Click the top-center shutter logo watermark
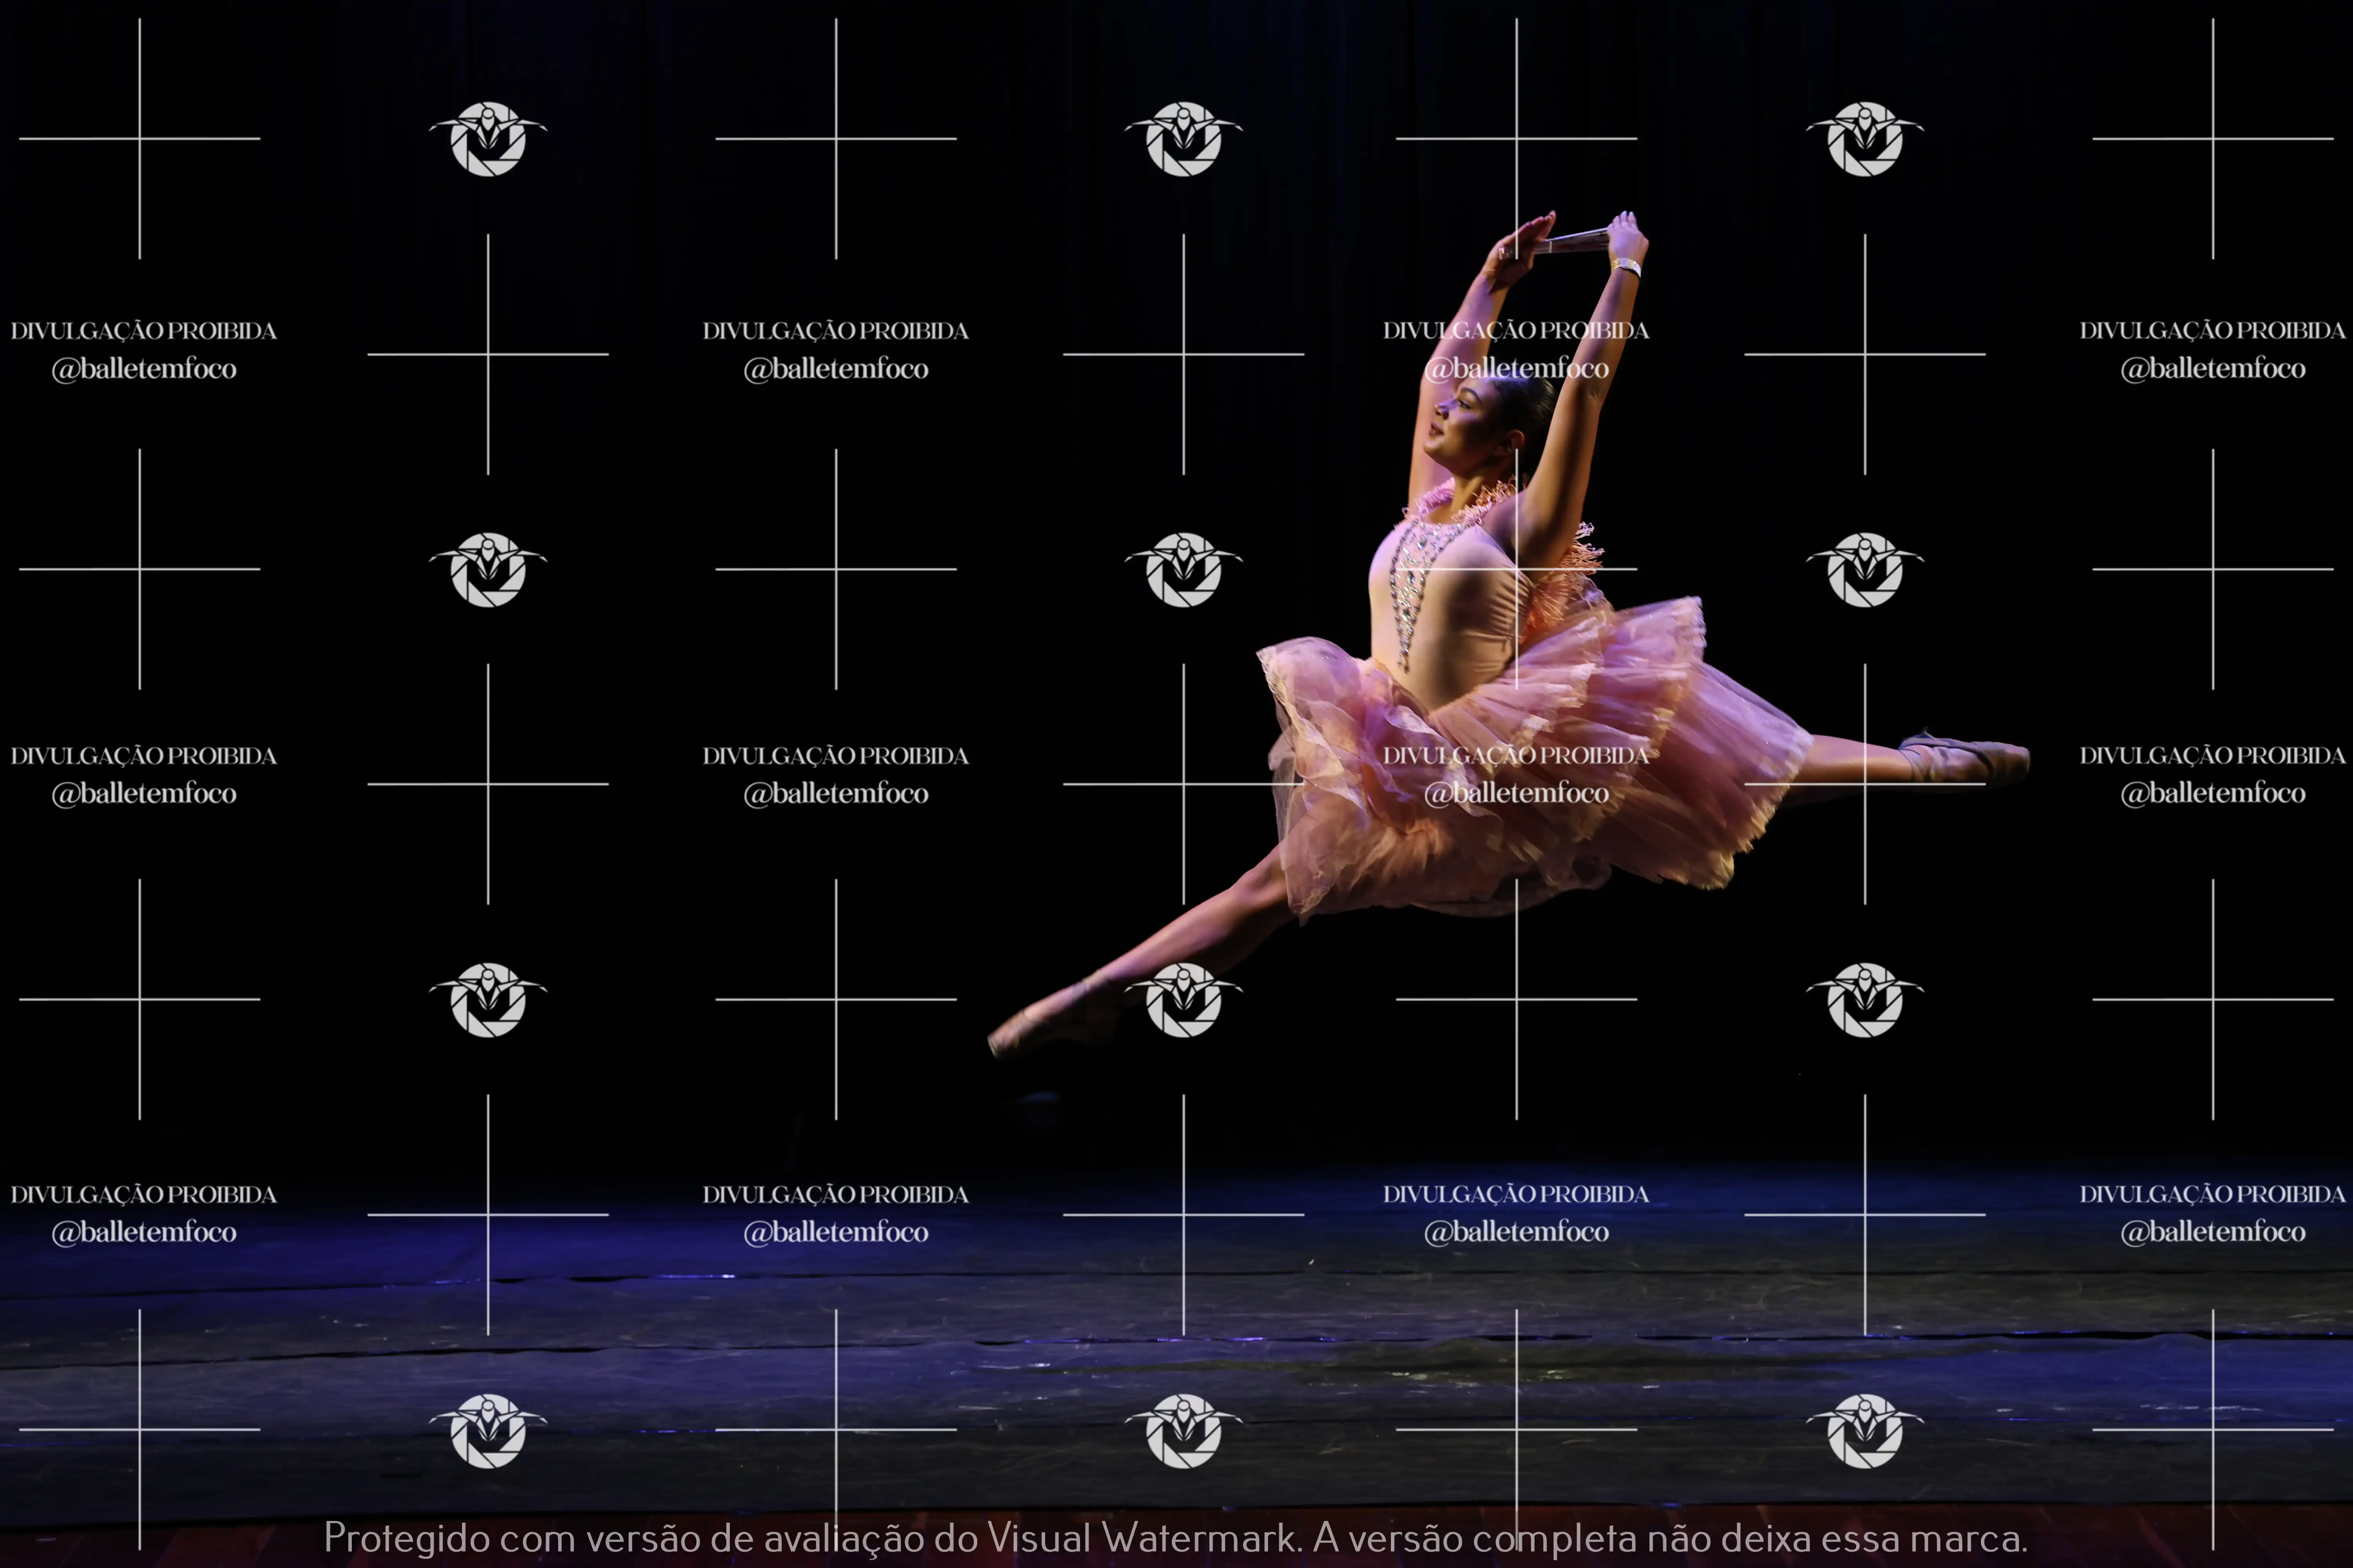The image size is (2353, 1568). click(1184, 139)
